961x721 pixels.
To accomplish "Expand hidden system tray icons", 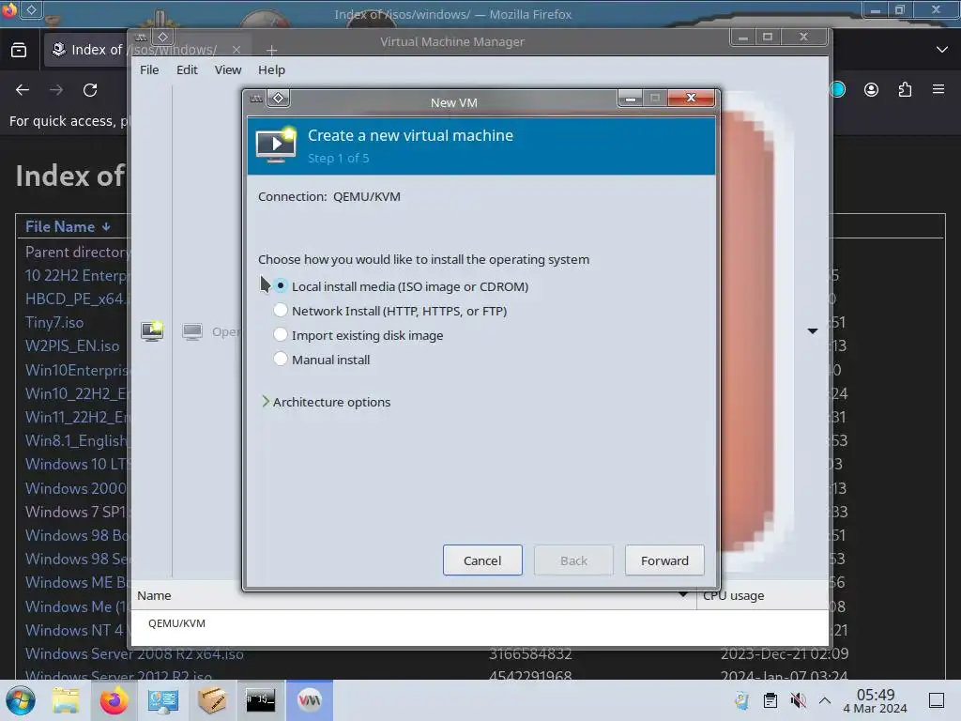I will click(825, 700).
